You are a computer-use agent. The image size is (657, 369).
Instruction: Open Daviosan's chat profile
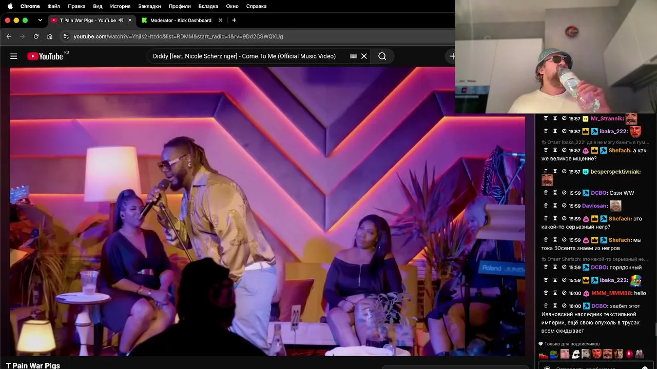(594, 206)
